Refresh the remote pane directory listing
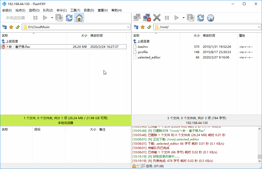This screenshot has height=169, width=262. [201, 18]
